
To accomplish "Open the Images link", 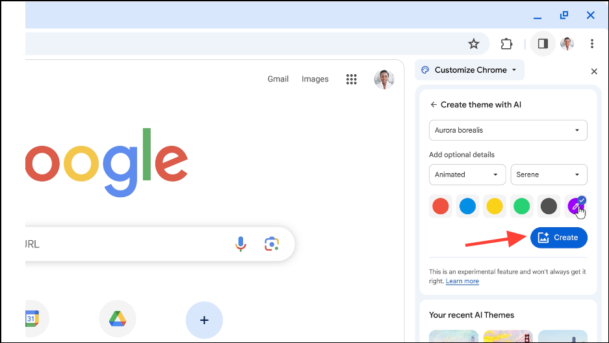I will pyautogui.click(x=315, y=79).
